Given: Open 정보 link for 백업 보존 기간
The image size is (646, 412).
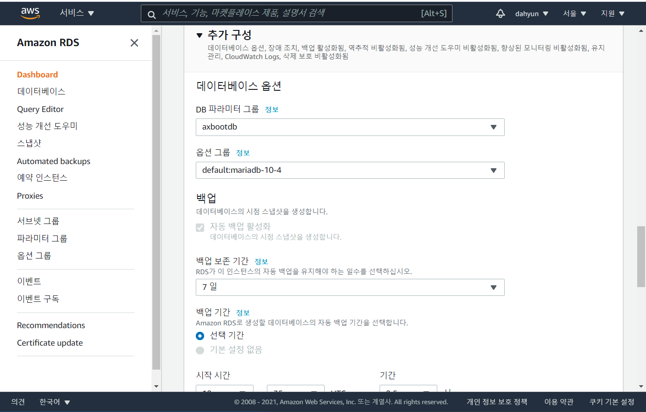Looking at the screenshot, I should point(261,262).
